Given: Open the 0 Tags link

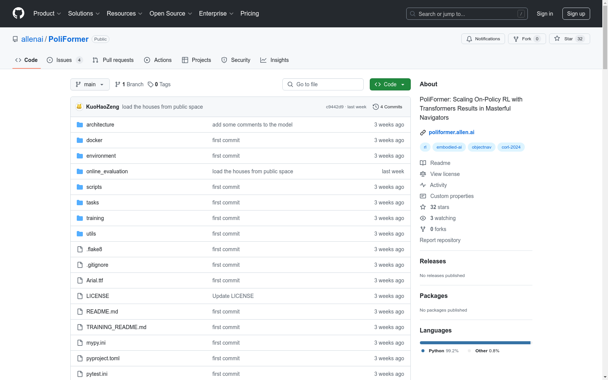Looking at the screenshot, I should (x=159, y=84).
